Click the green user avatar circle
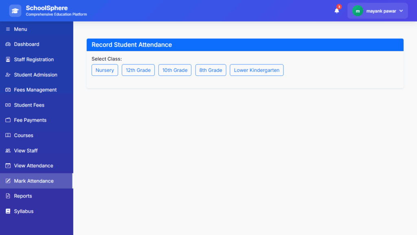 pyautogui.click(x=358, y=11)
